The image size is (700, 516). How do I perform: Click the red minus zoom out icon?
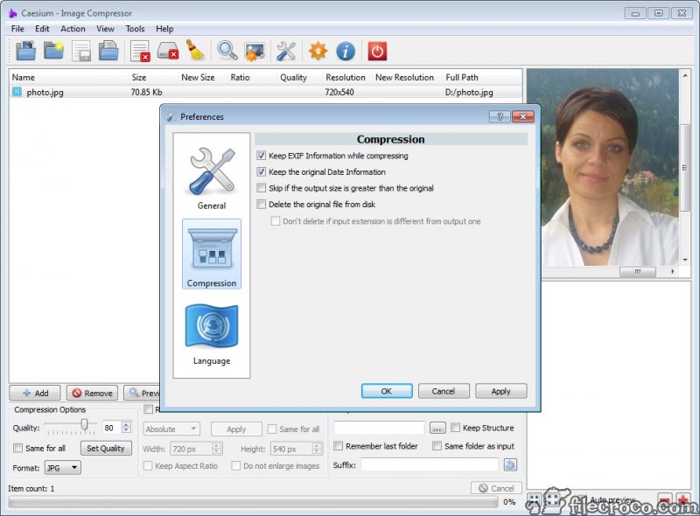click(x=665, y=500)
